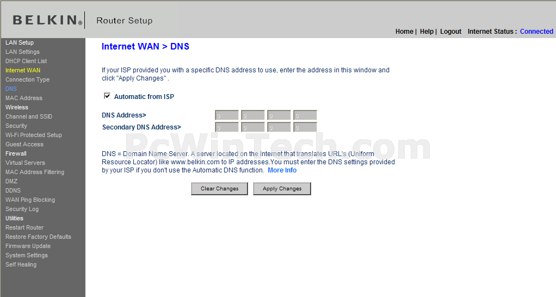
Task: Select first octet of DNS Address field
Action: (227, 115)
